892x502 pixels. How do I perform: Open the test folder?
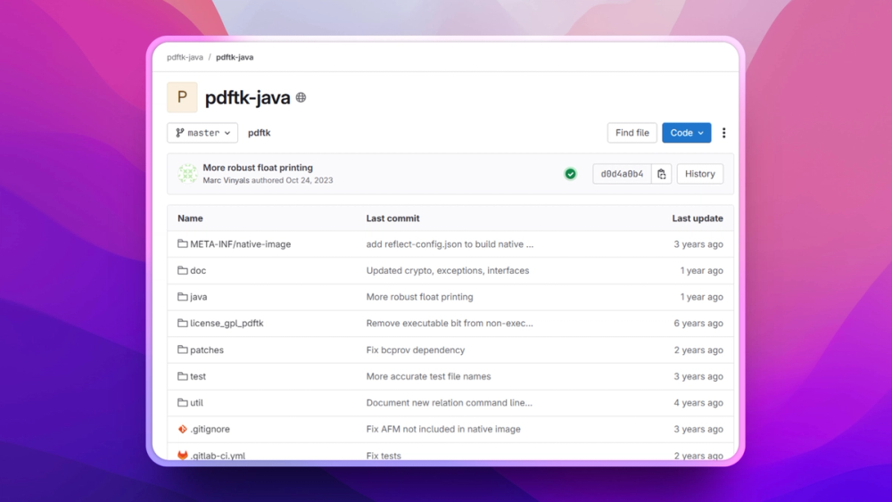(x=198, y=376)
